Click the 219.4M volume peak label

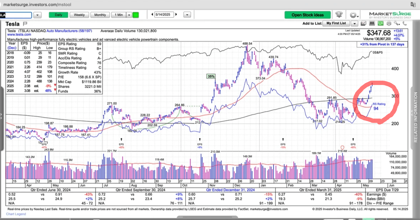342,151
